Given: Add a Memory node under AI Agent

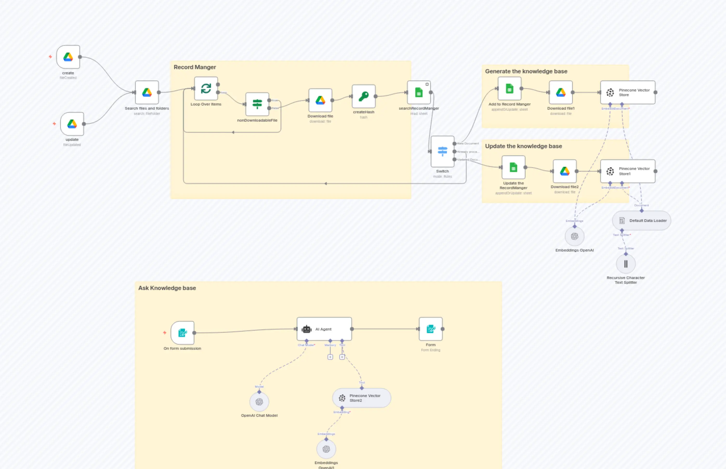Looking at the screenshot, I should pyautogui.click(x=331, y=357).
